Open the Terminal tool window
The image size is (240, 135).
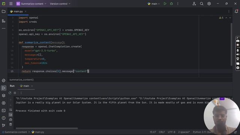[3, 111]
